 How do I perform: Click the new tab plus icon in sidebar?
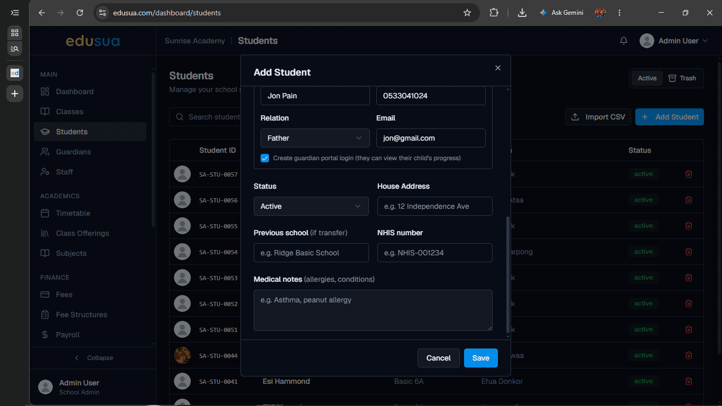[15, 94]
